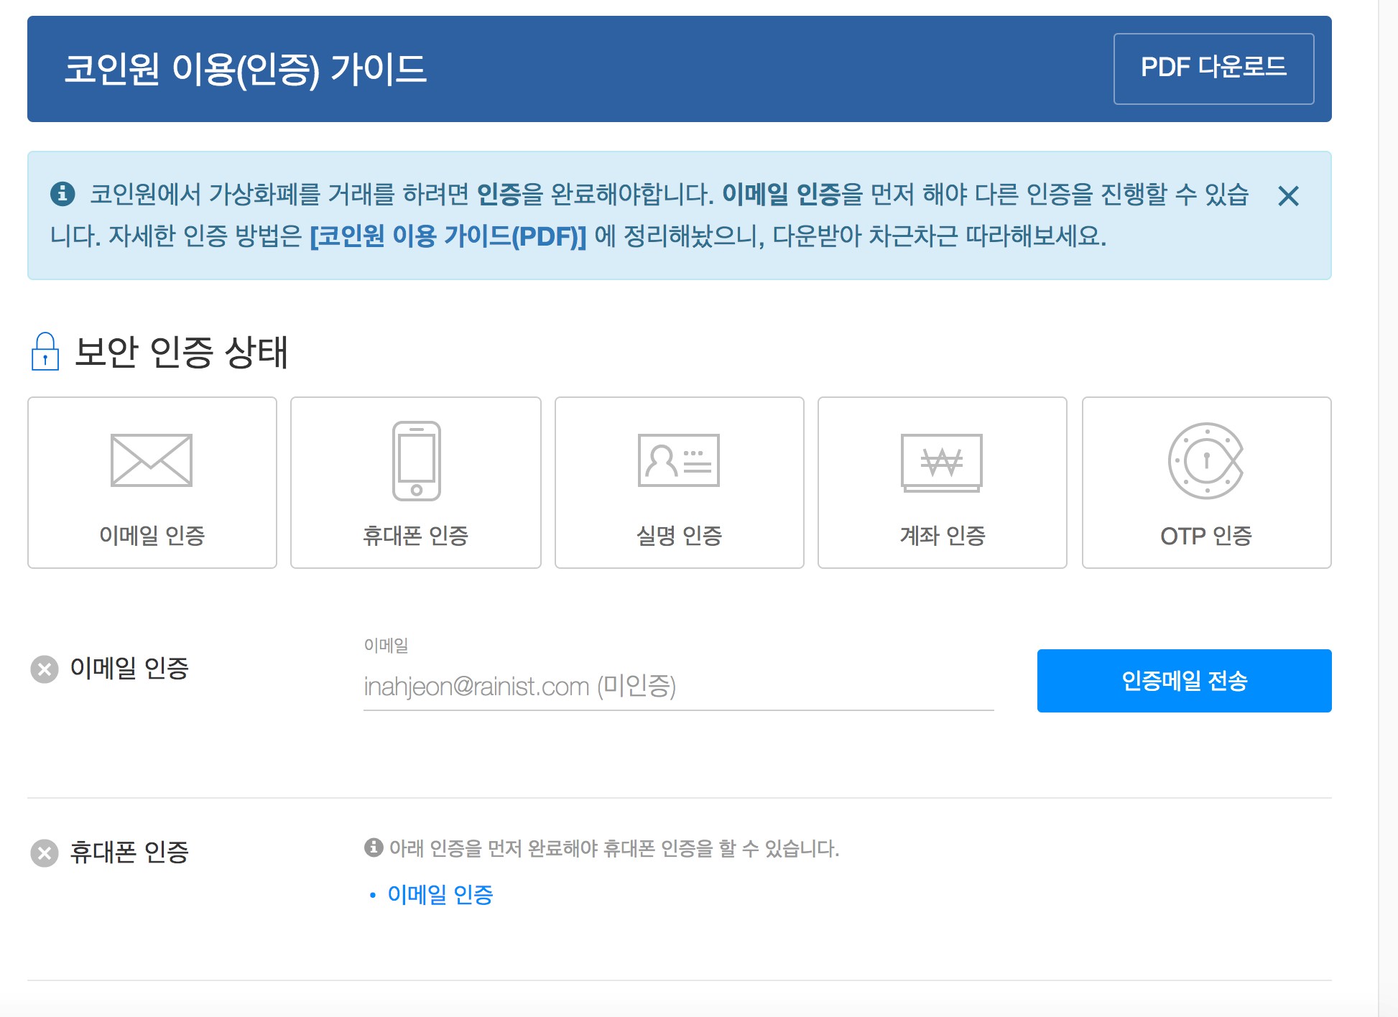This screenshot has height=1017, width=1398.
Task: Click the won currency icon for 계좌 인증
Action: [x=942, y=463]
